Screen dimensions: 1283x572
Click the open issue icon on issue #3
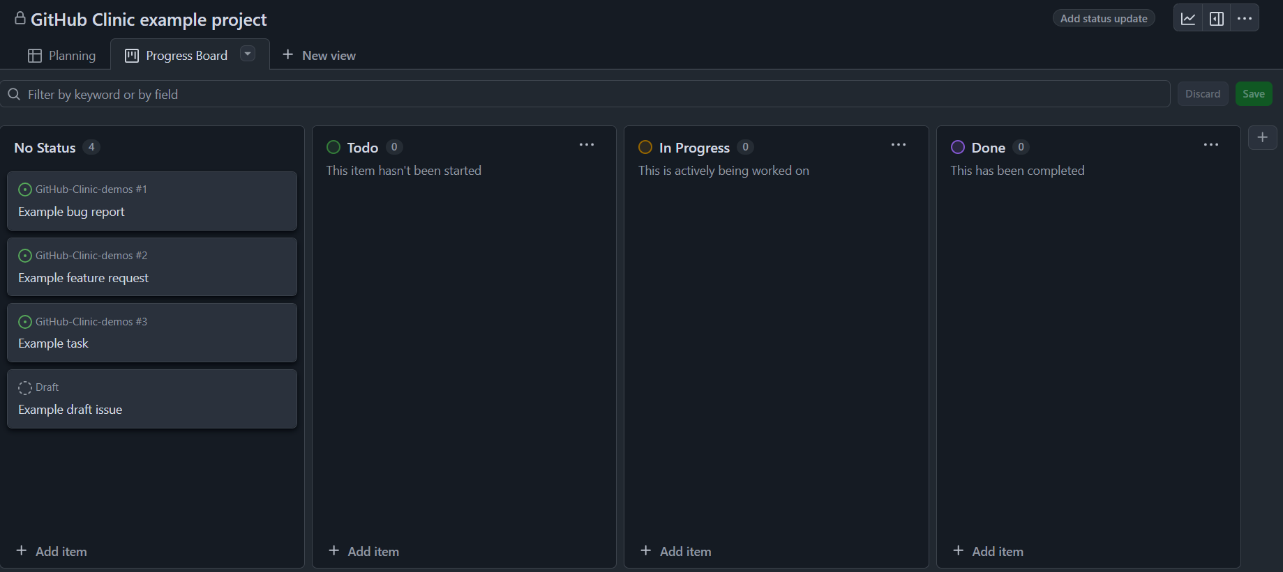(25, 322)
